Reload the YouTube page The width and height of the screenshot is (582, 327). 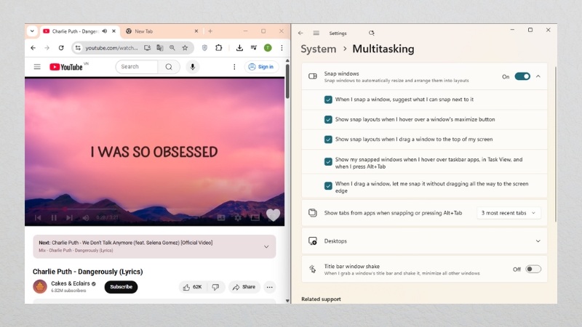pyautogui.click(x=61, y=48)
